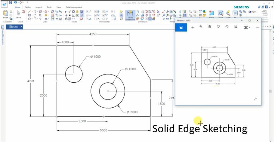Click the Cut scissors icon

[x=11, y=11]
